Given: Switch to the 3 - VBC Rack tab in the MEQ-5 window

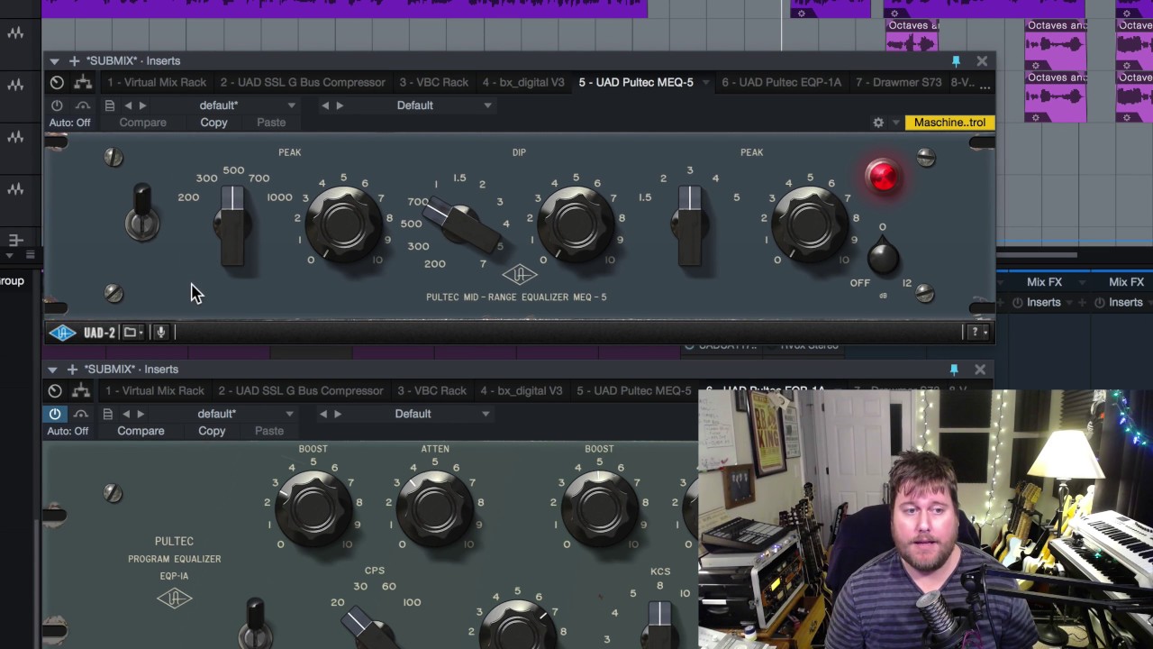Looking at the screenshot, I should click(434, 82).
